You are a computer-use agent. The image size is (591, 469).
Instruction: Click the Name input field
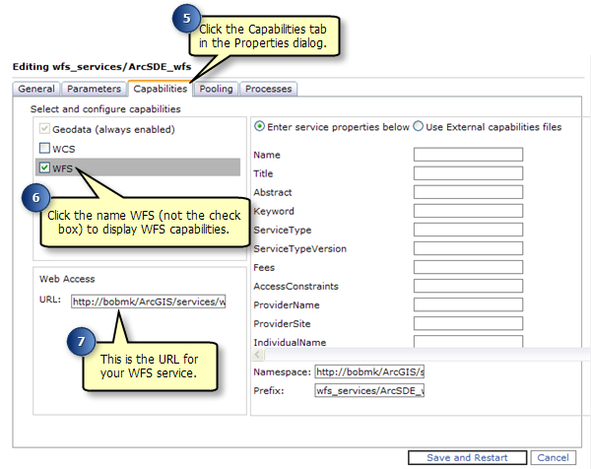pos(468,155)
